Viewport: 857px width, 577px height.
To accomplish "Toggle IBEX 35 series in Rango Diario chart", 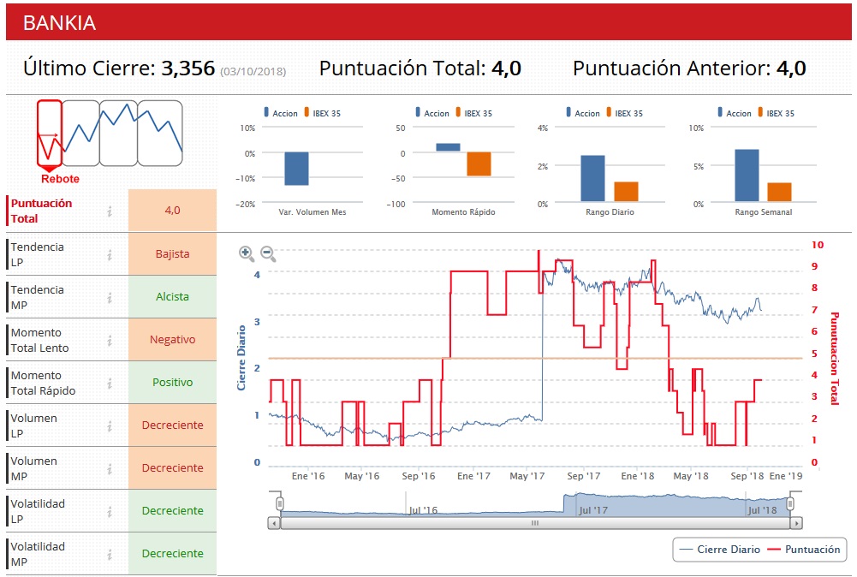I will pos(625,113).
